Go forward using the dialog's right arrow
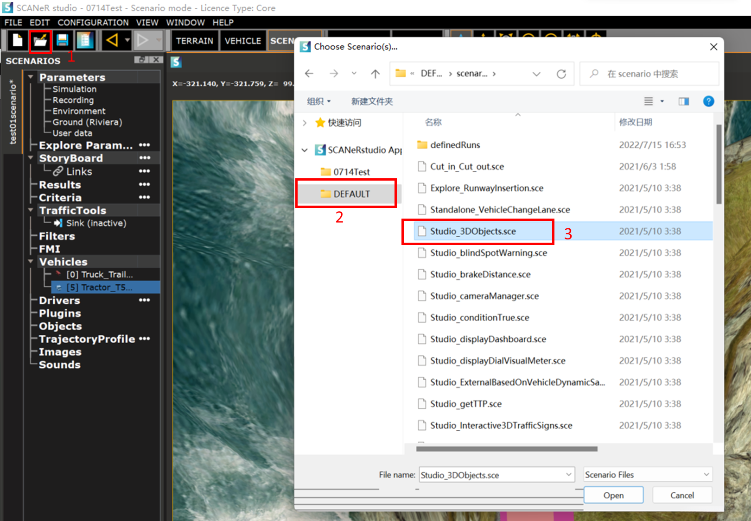The height and width of the screenshot is (521, 751). [x=334, y=74]
